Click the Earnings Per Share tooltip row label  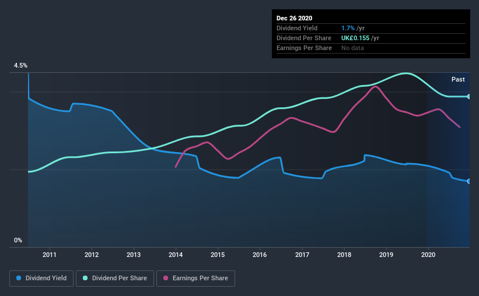click(x=304, y=48)
